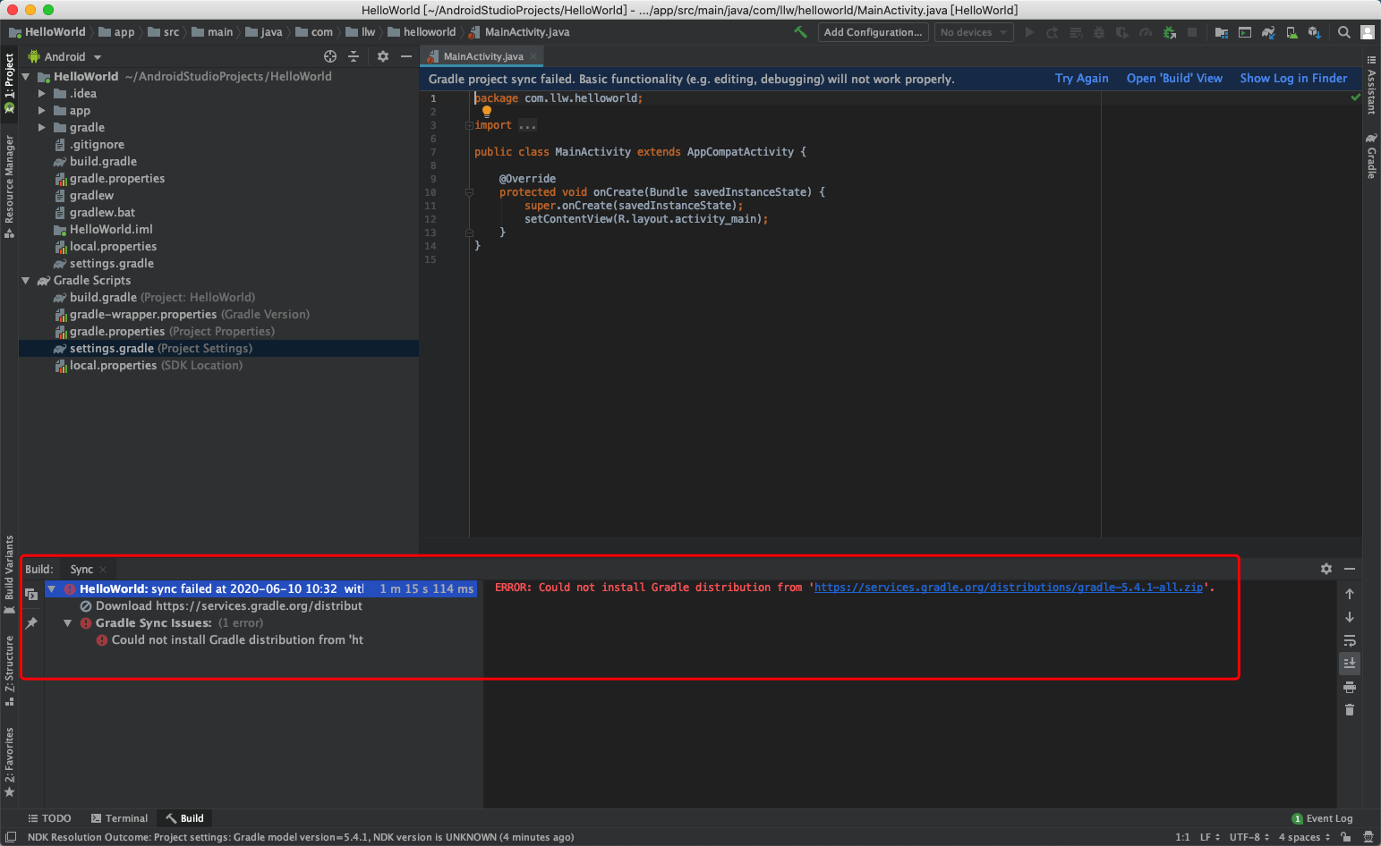Collapse the Gradle Sync Issues node
This screenshot has height=846, width=1381.
(x=67, y=622)
